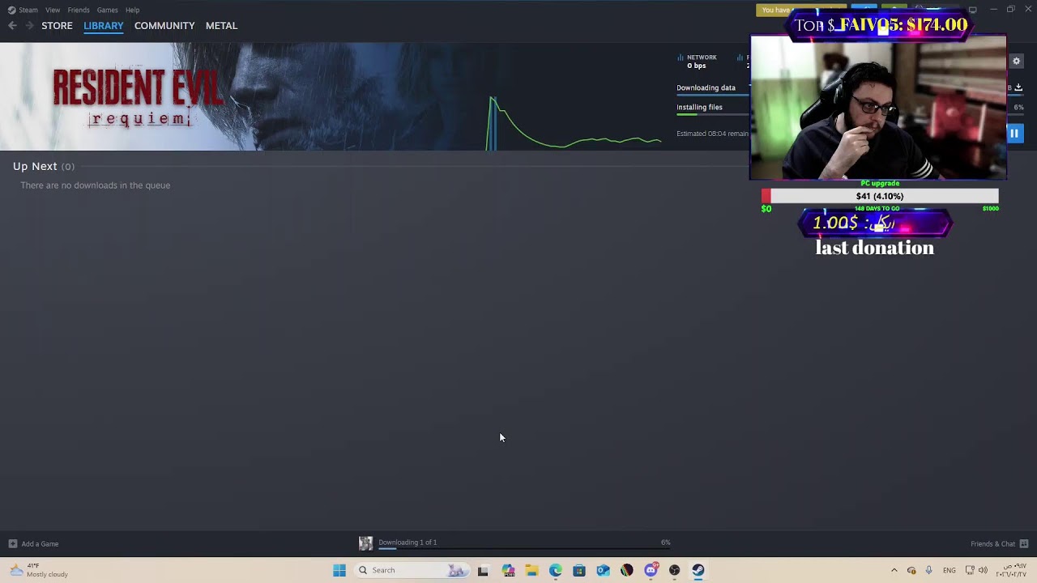The height and width of the screenshot is (583, 1037).
Task: Open the METAL profile tab
Action: (x=221, y=26)
